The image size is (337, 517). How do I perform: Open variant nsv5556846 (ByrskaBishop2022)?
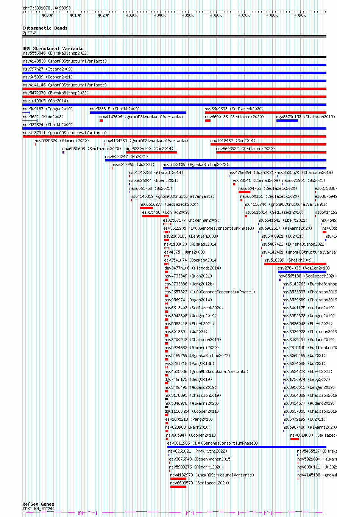[x=56, y=53]
